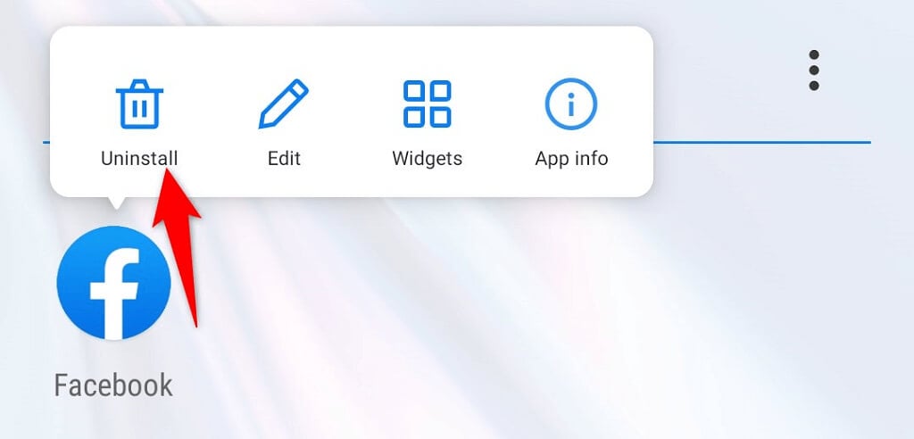This screenshot has height=439, width=914.
Task: Launch the Facebook app icon
Action: [113, 283]
